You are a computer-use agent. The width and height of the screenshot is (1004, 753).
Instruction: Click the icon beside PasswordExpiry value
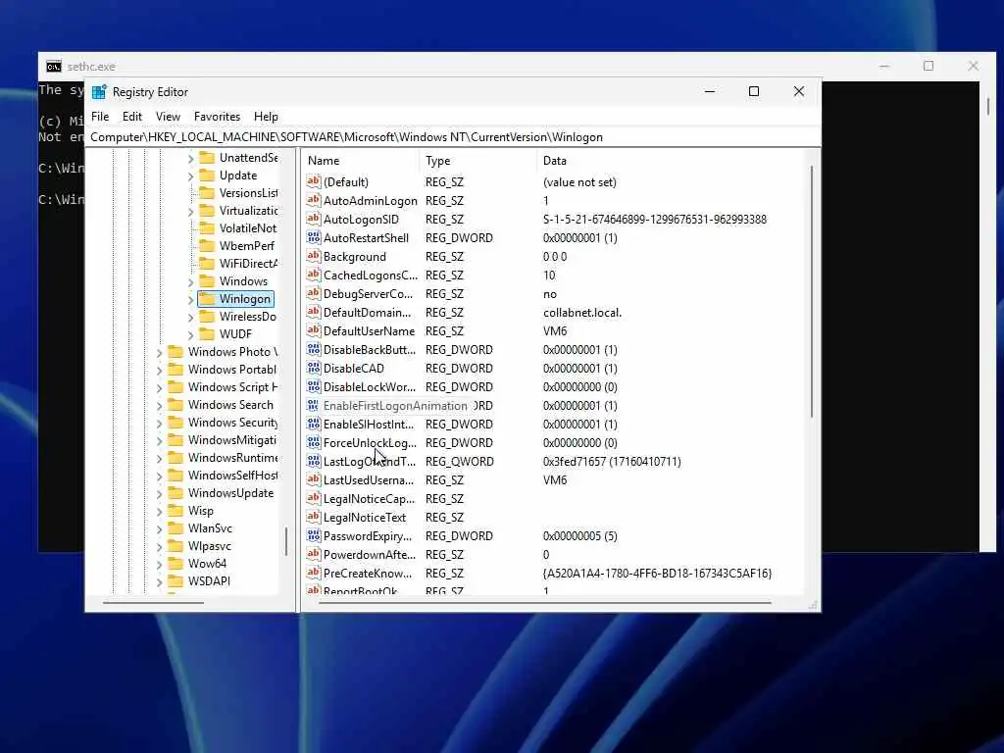point(313,536)
